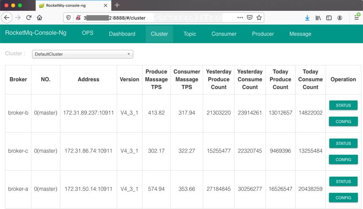Open the library books icon
Image resolution: width=363 pixels, height=209 pixels.
point(318,18)
